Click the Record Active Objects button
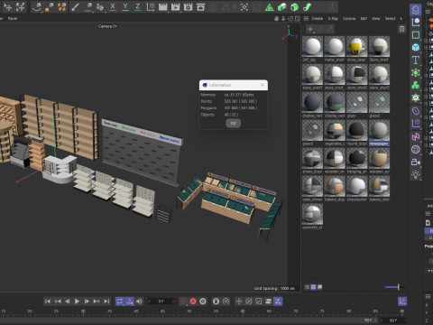Screen dimensions: 433x325 183,302
